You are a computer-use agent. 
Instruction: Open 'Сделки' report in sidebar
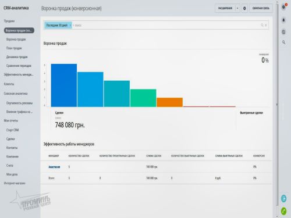click(10, 139)
